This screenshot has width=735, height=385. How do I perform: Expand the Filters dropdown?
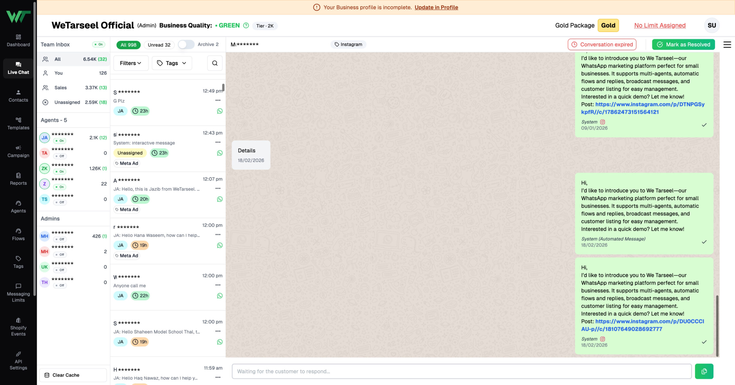click(131, 63)
